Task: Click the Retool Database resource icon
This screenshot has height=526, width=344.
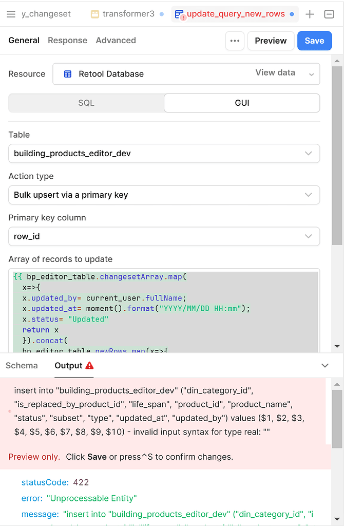Action: pyautogui.click(x=67, y=73)
